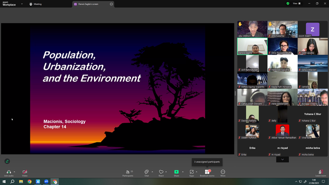Click the '3 unassigned participants' tooltip

207,162
